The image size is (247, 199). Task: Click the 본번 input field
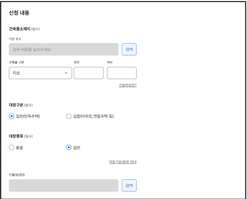tap(89, 73)
